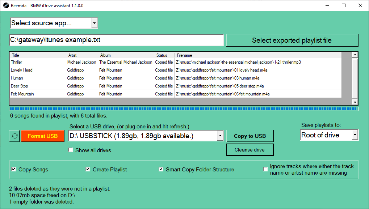Screen dimensions: 369x209
Task: Click the 06 felt mountain.m4a filename cell
Action: (x=258, y=94)
